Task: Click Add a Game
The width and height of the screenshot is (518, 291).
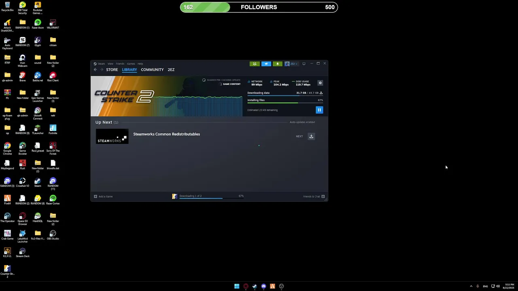Action: 103,196
